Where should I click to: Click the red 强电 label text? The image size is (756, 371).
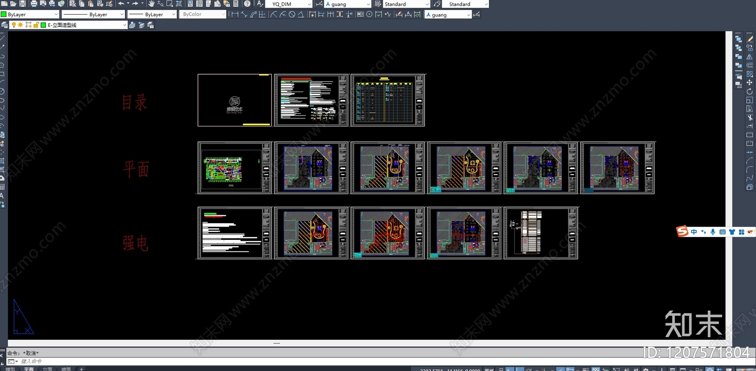pyautogui.click(x=136, y=243)
